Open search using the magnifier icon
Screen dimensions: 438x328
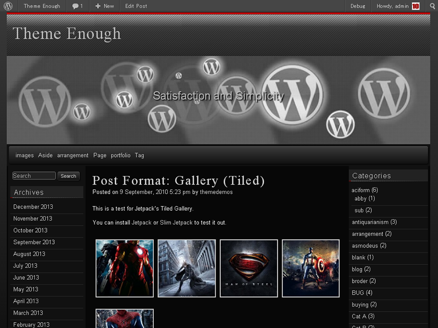(x=431, y=6)
